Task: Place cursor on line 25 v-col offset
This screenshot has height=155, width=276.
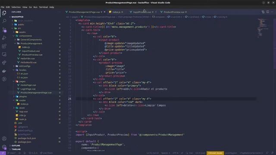Action: click(122, 99)
